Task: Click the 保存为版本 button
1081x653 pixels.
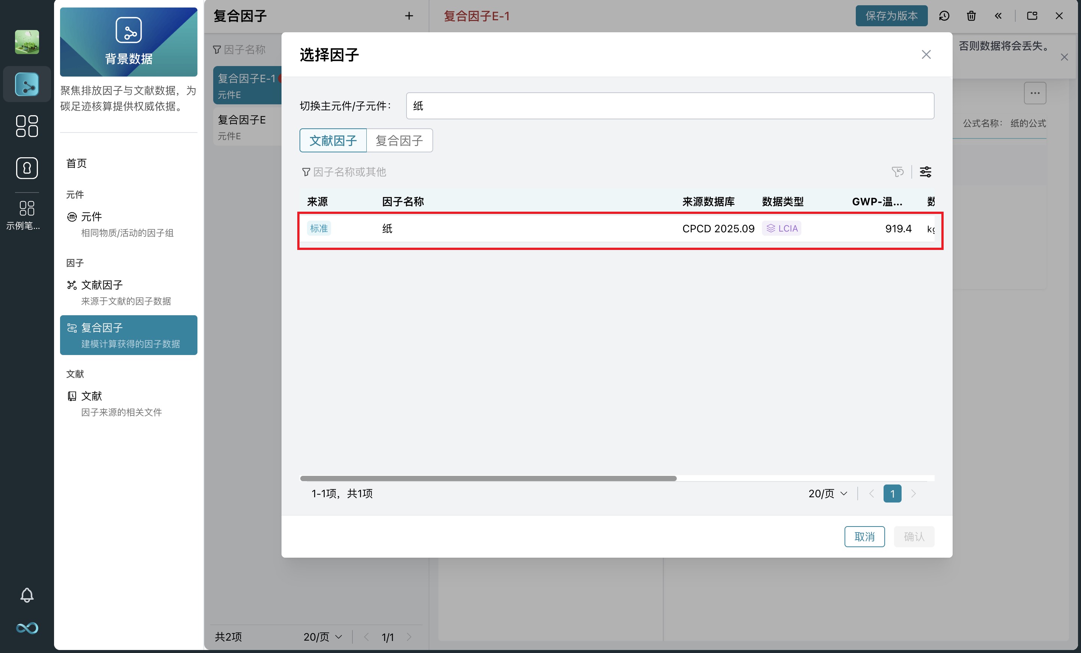Action: point(891,16)
